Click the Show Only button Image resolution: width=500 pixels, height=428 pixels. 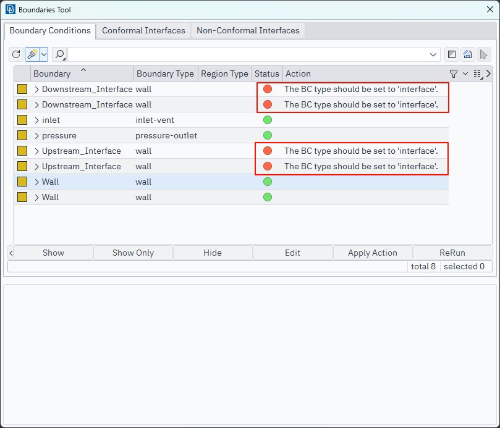click(133, 253)
